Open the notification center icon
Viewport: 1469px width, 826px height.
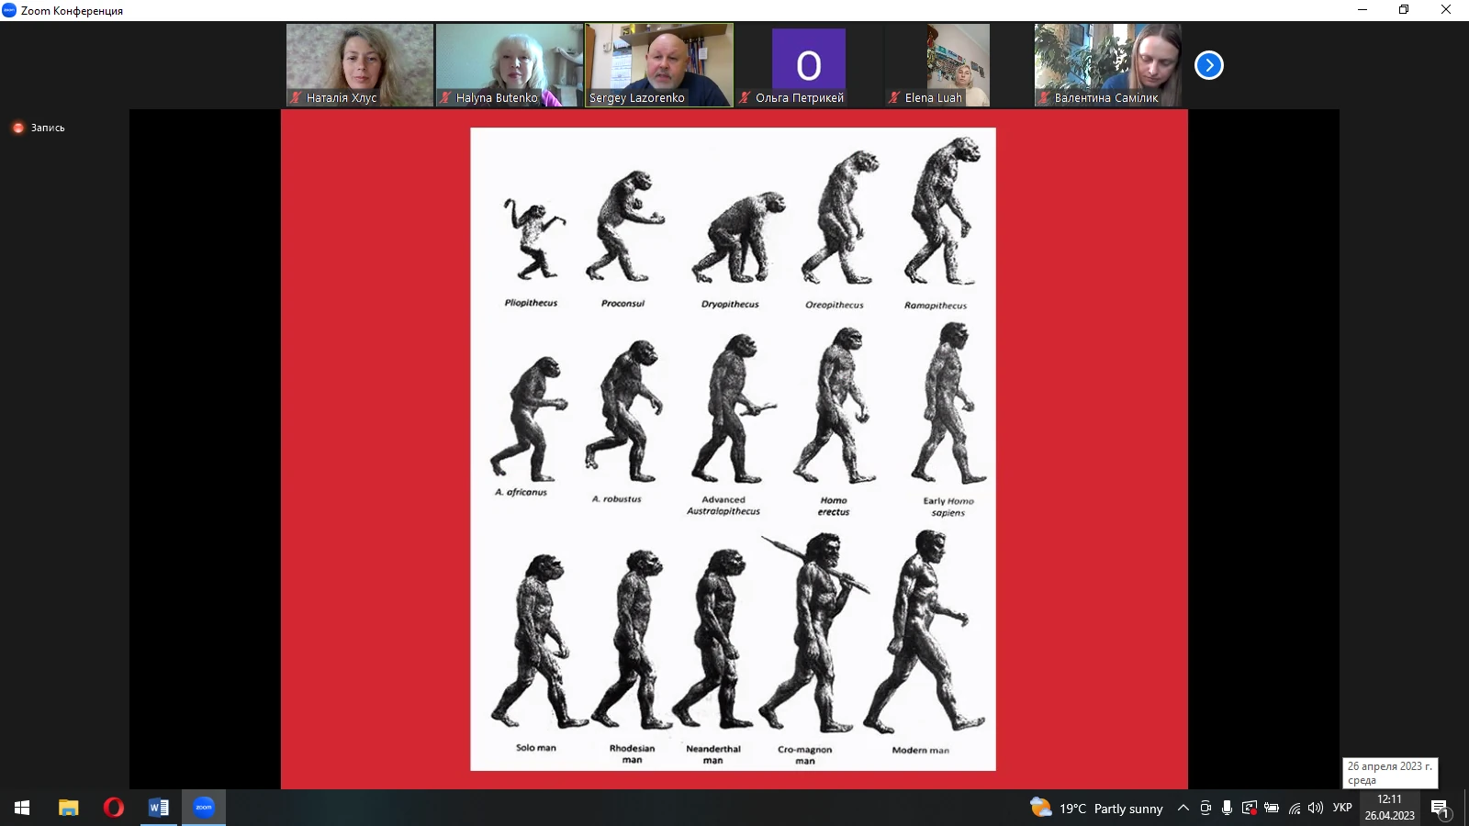click(x=1440, y=808)
